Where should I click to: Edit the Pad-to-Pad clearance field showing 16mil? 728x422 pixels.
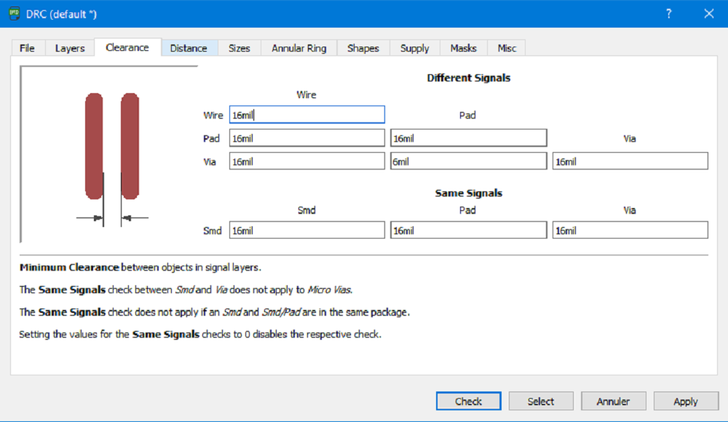(x=468, y=138)
